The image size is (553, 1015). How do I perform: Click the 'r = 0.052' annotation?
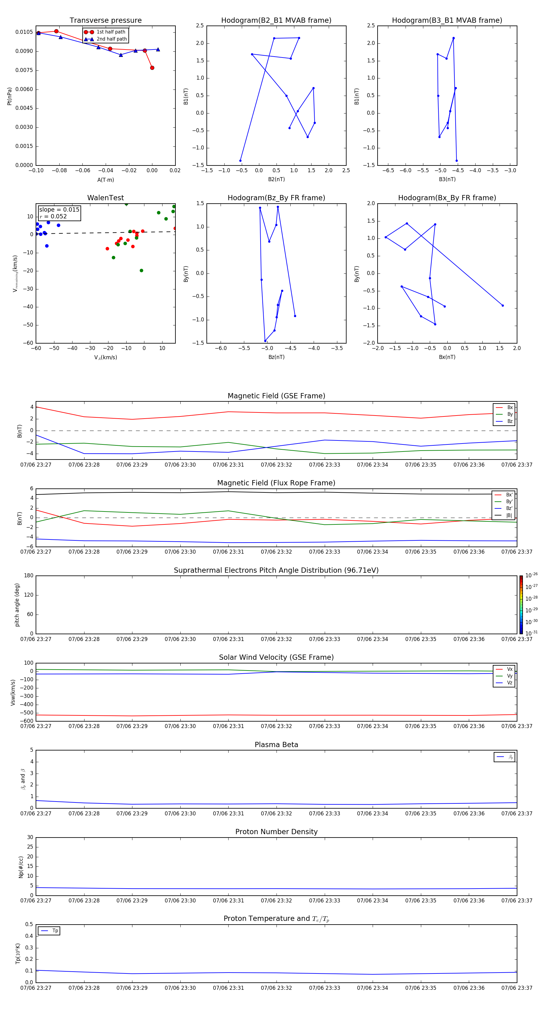click(x=53, y=216)
